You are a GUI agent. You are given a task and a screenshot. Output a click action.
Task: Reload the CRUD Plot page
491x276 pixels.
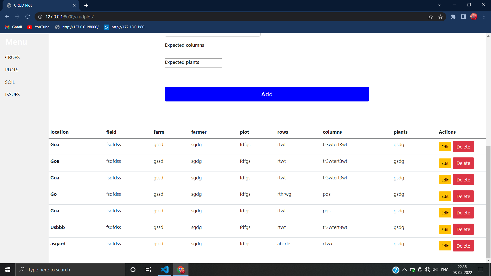pos(27,17)
